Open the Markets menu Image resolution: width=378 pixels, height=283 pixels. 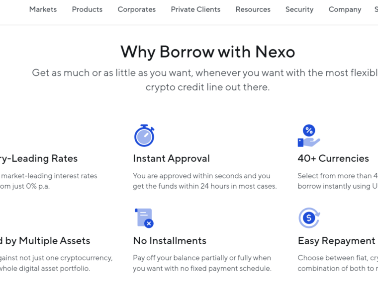[43, 9]
